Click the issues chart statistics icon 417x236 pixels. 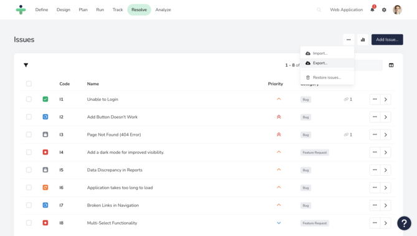click(363, 40)
